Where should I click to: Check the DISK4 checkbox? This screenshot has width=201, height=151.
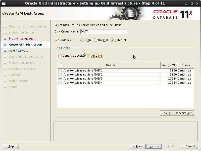60,83
